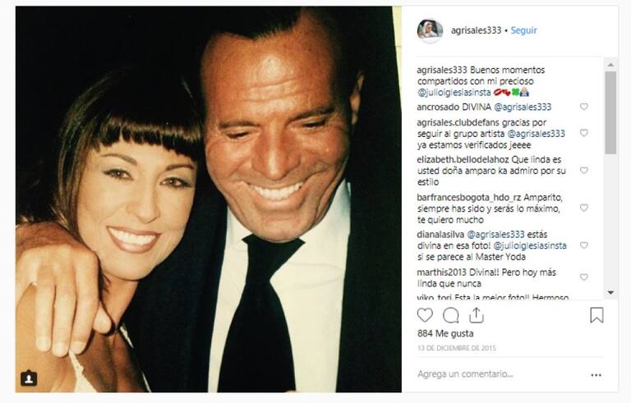Viewport: 631px width, 403px height.
Task: Like the barfrancesbogota_hdo_rz comment
Action: (584, 208)
